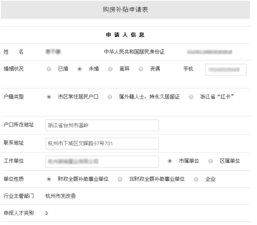Pick the 浙江省"红卡" radio option

point(191,97)
